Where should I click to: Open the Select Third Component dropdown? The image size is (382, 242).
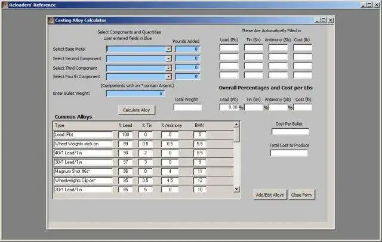(168, 68)
